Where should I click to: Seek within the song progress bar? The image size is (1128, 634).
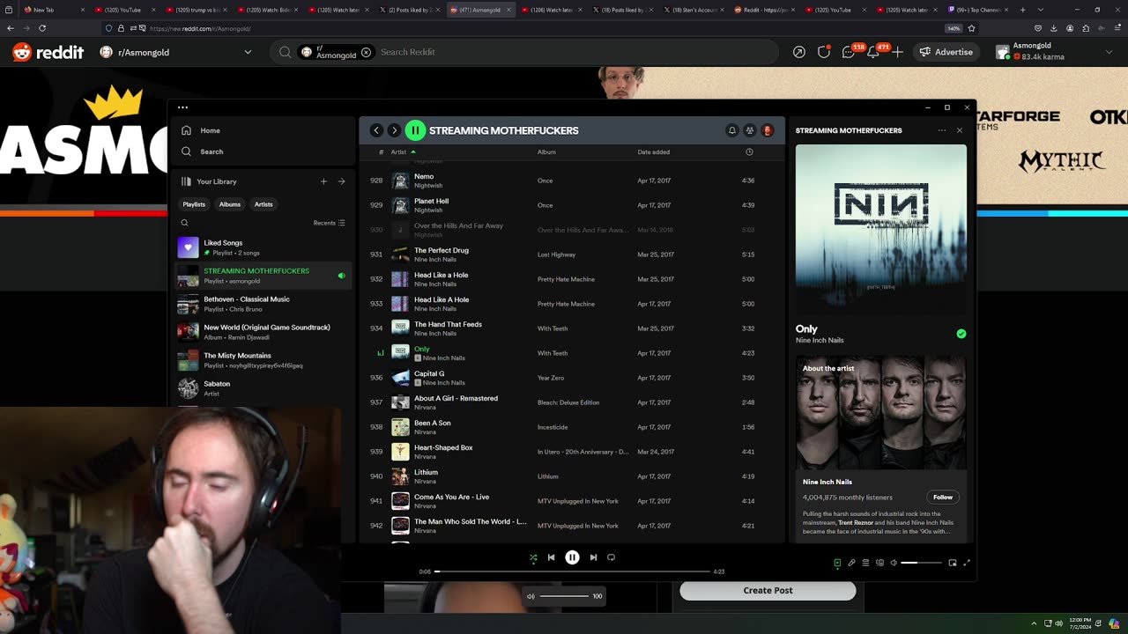[572, 571]
